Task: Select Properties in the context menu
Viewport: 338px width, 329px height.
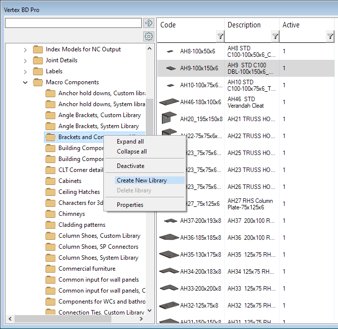Action: 130,205
